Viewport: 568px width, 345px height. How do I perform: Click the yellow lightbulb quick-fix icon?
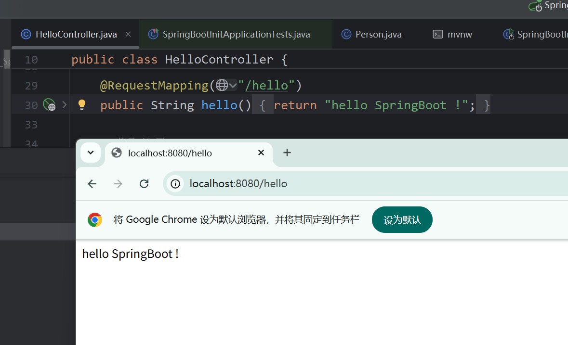point(82,104)
